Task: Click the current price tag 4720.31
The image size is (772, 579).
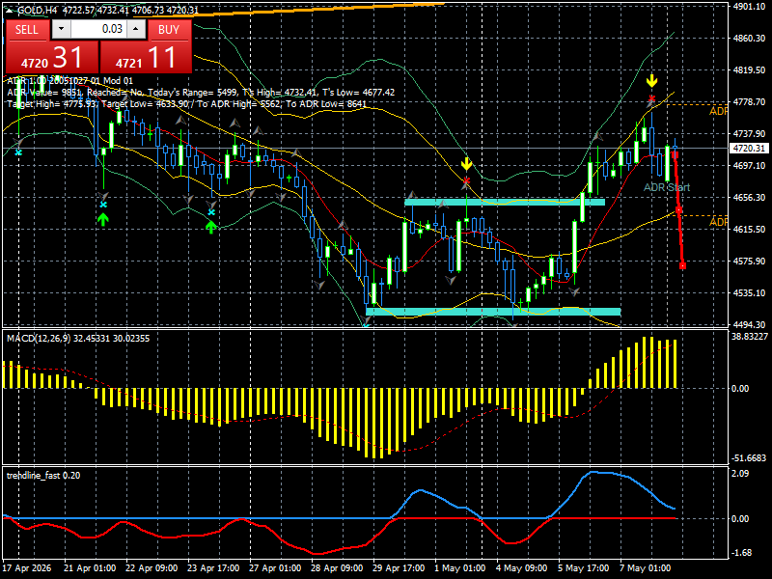Action: click(x=749, y=149)
